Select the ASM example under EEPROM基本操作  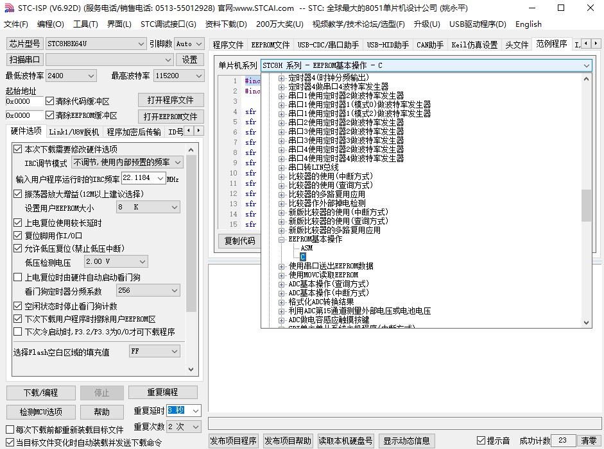(x=307, y=248)
